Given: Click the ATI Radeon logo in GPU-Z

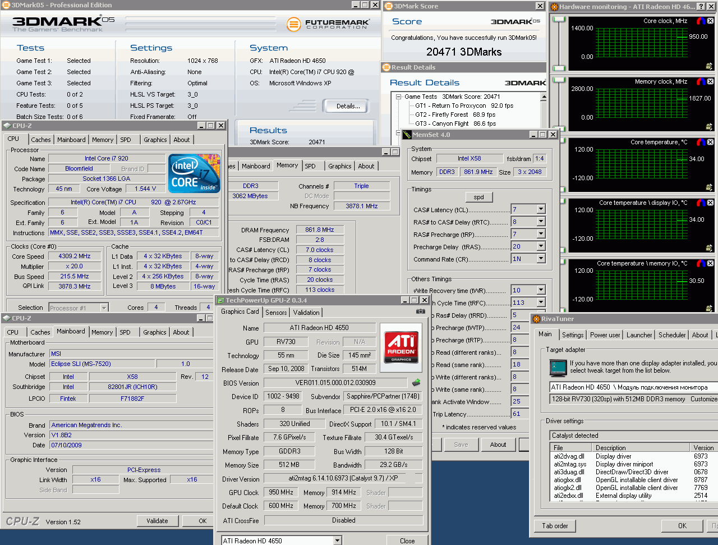Looking at the screenshot, I should pyautogui.click(x=401, y=347).
